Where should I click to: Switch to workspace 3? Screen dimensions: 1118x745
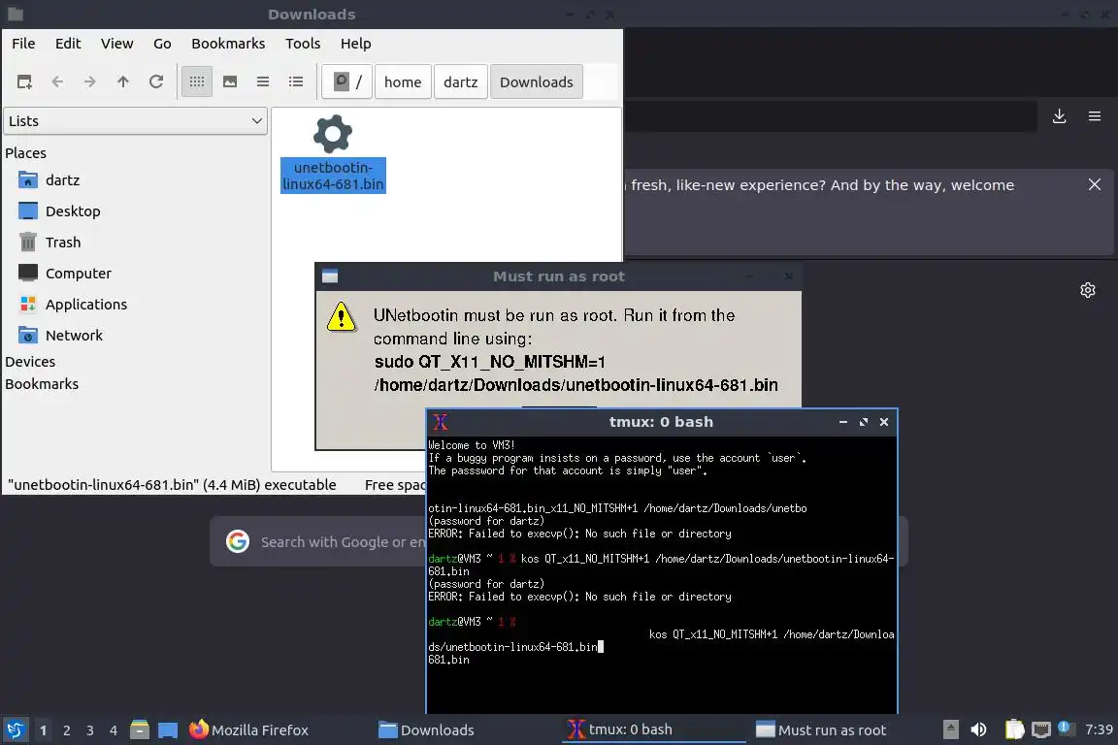90,730
